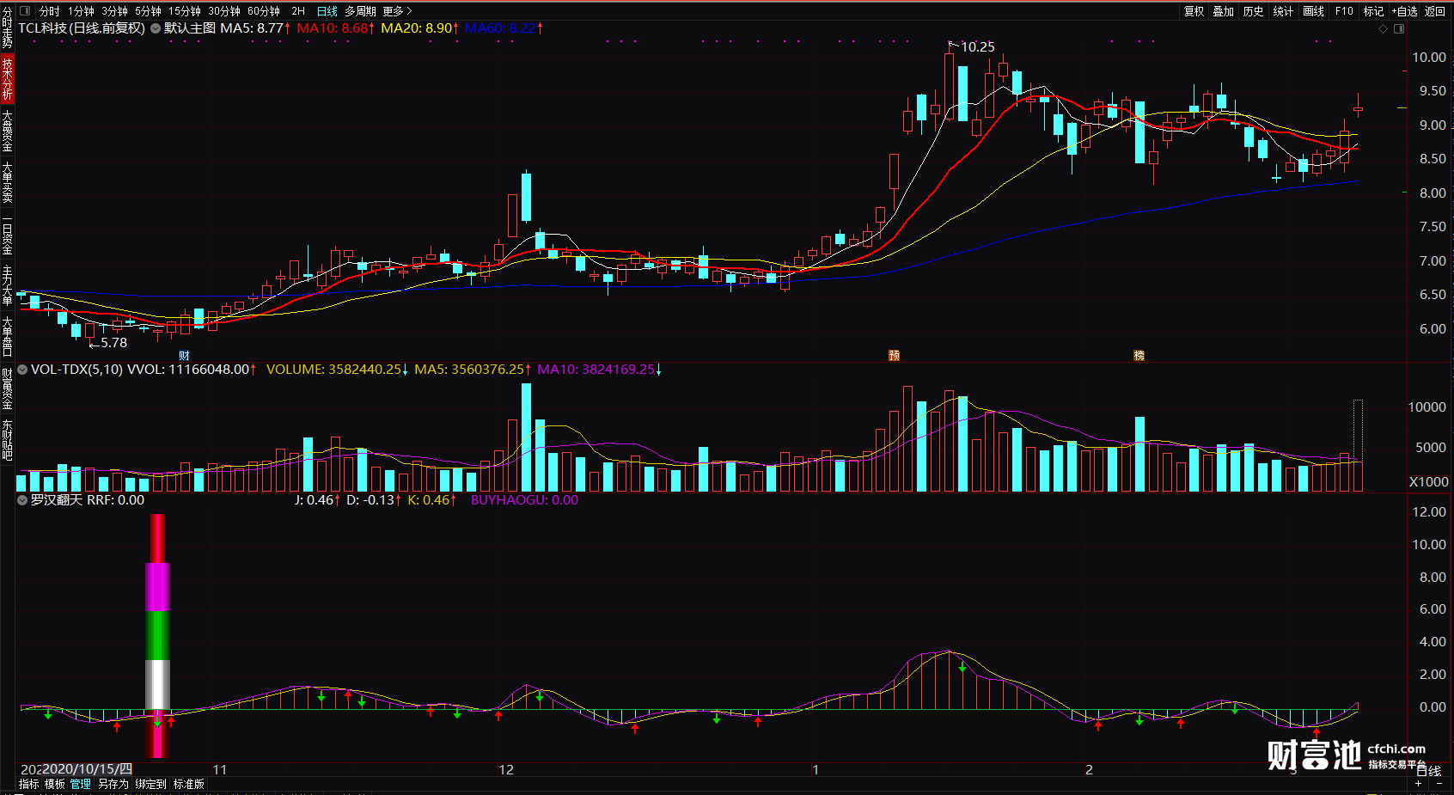
Task: Switch to 标准版 standard version
Action: click(189, 784)
